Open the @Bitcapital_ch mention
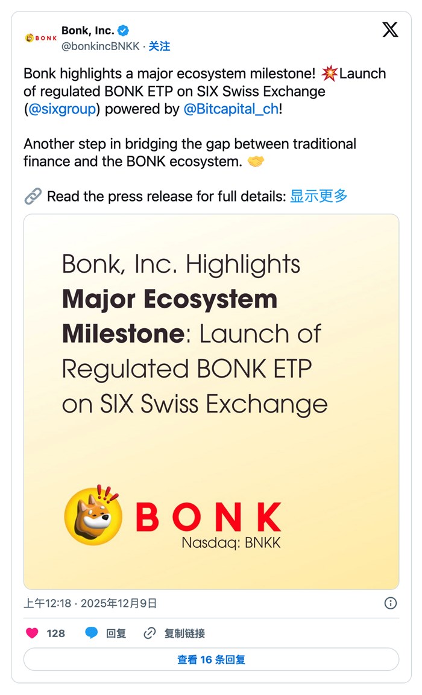 click(231, 109)
